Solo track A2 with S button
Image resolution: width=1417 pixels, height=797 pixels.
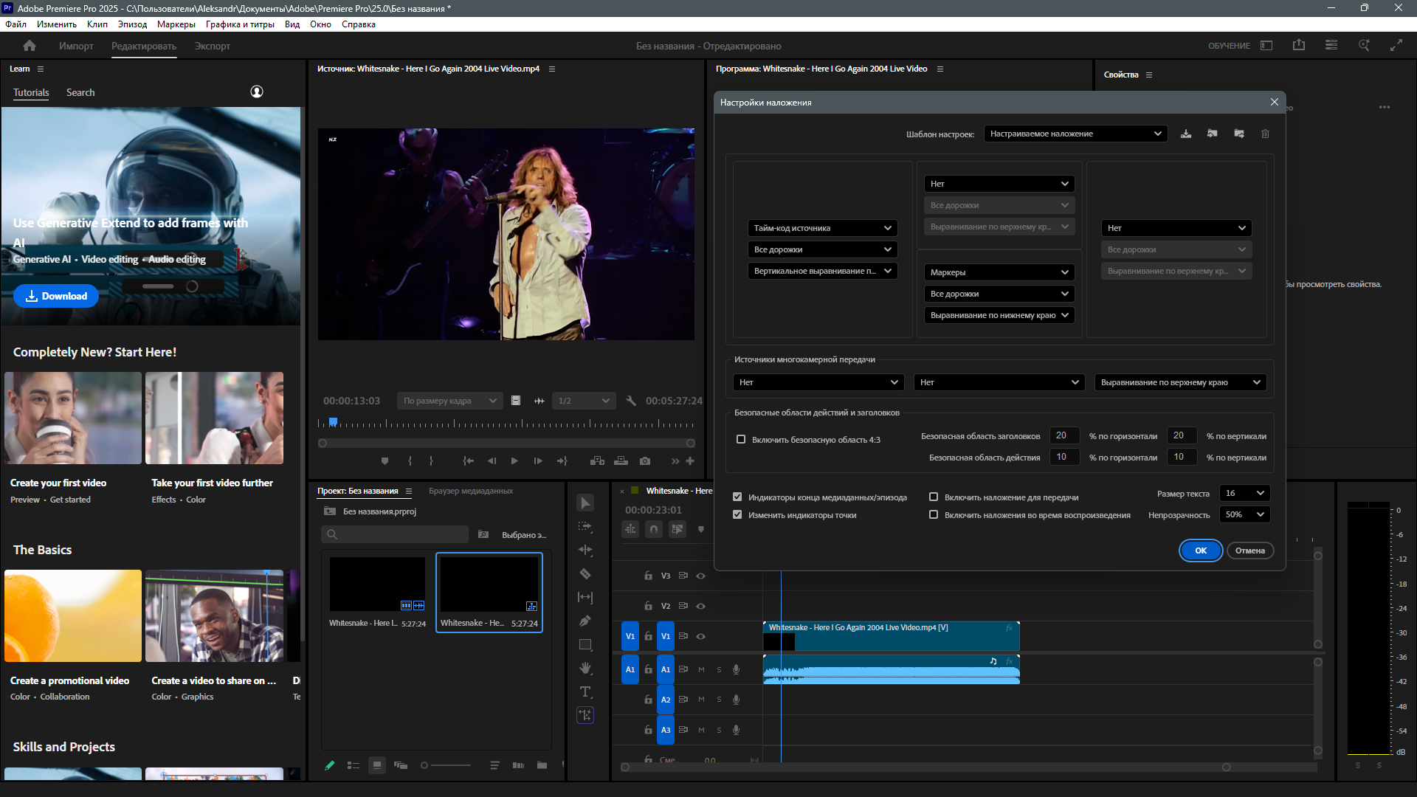(719, 700)
